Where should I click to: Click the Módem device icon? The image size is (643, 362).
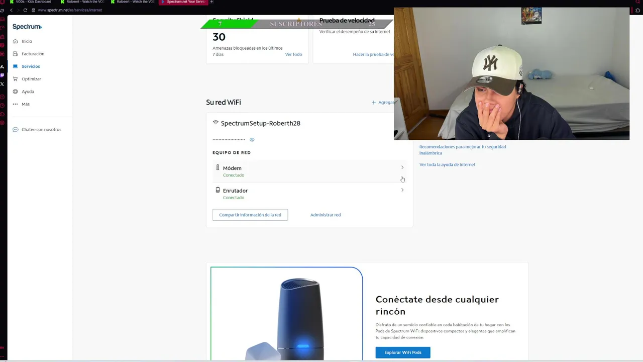[x=218, y=167]
